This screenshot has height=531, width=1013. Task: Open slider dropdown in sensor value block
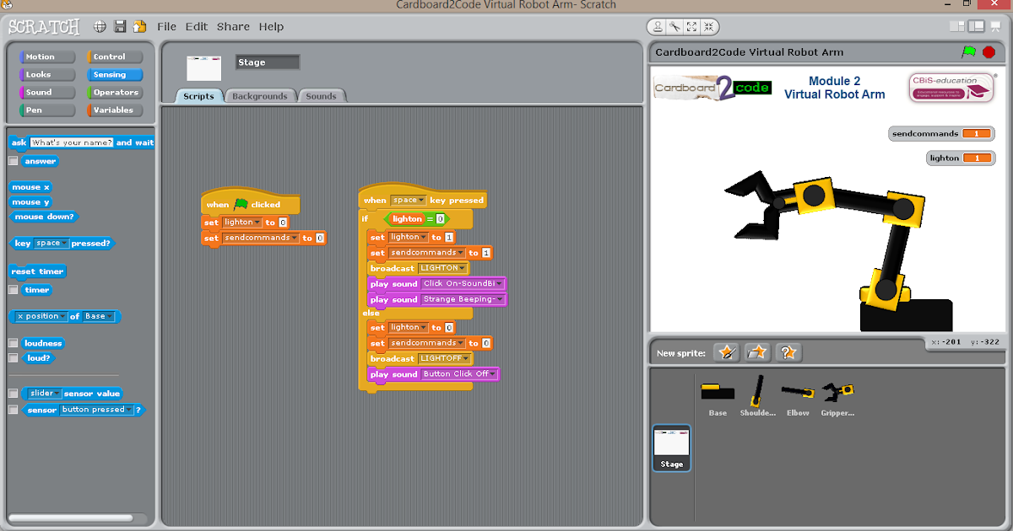[x=44, y=394]
